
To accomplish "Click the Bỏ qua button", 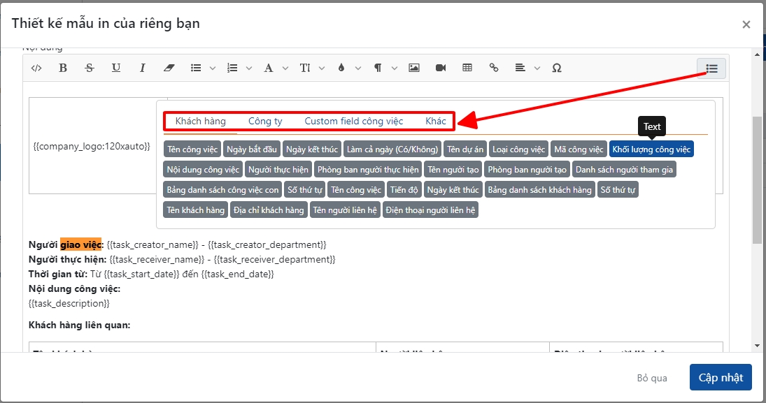I will click(652, 378).
